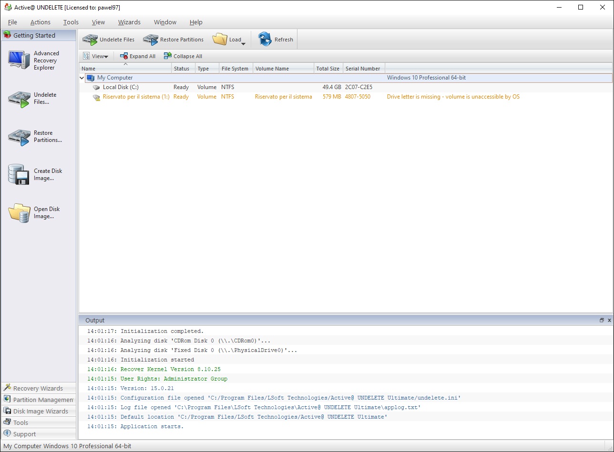Click Create Disk Image sidebar icon

click(x=19, y=174)
